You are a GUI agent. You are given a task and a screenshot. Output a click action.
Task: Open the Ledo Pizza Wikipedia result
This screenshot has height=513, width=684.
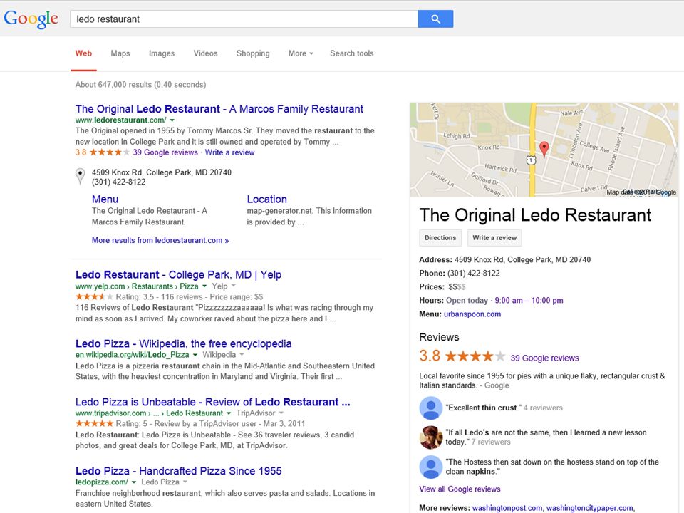(x=183, y=343)
